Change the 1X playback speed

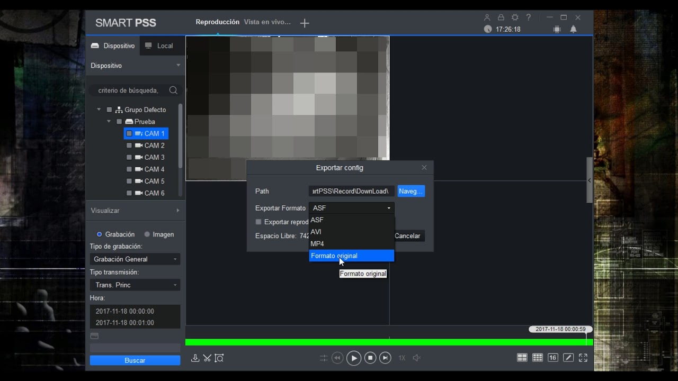coord(402,358)
